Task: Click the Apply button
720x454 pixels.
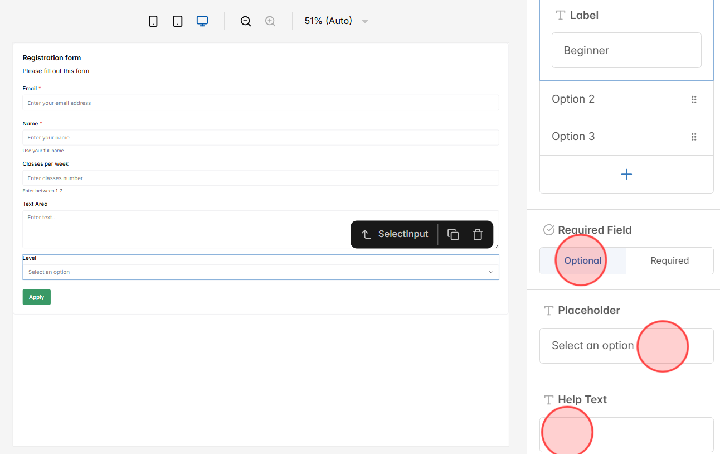Action: pyautogui.click(x=36, y=297)
